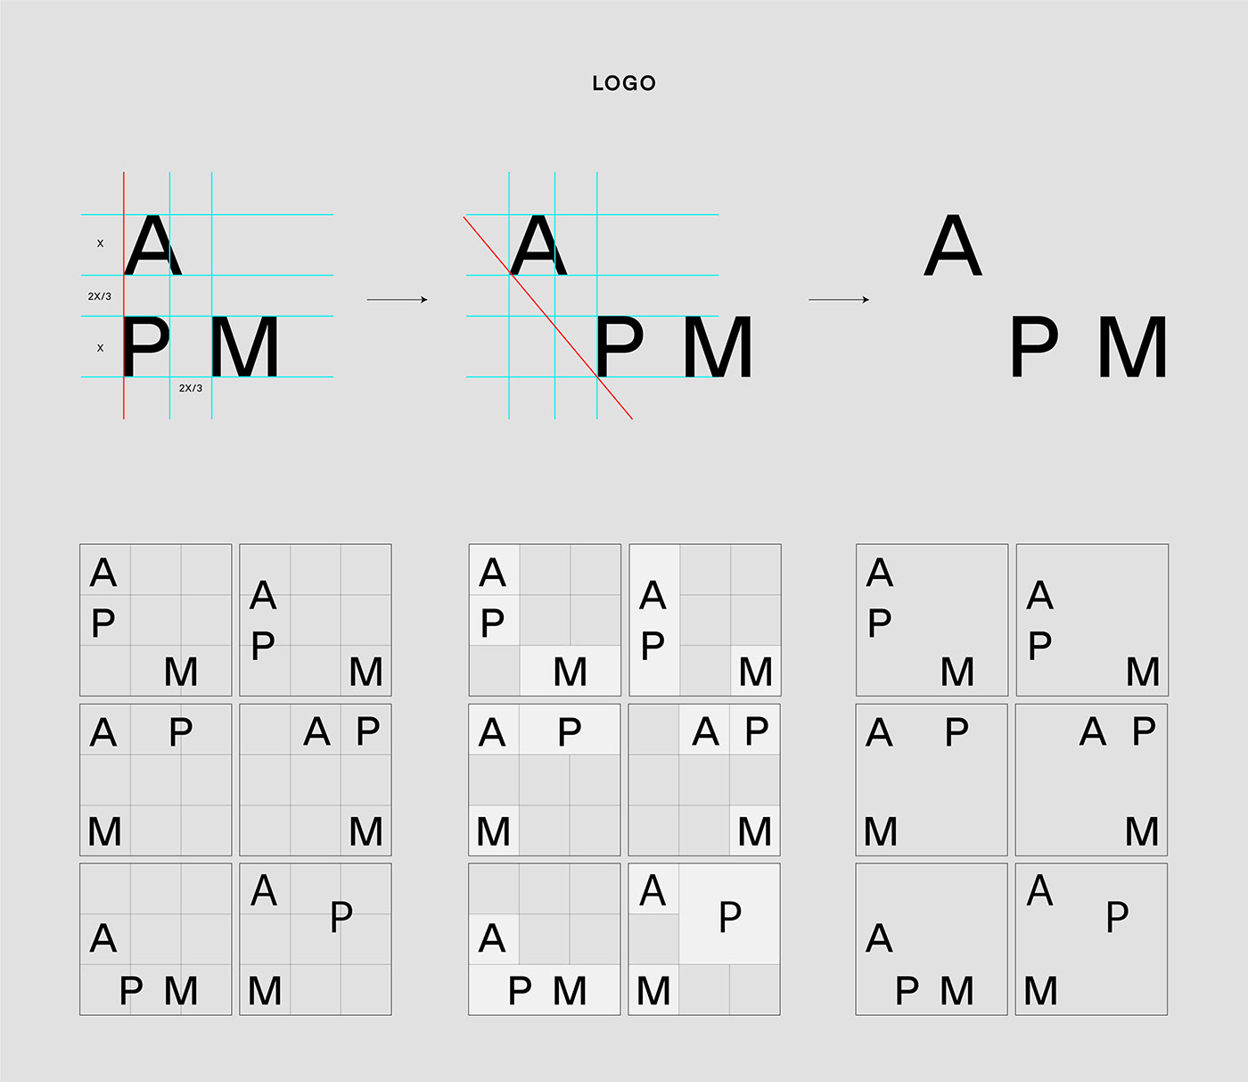Select the highlighted variation with large P block

coord(704,938)
